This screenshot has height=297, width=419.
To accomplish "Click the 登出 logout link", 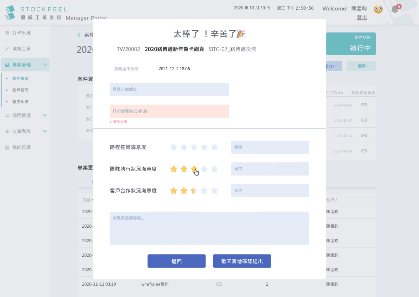I will [x=362, y=18].
